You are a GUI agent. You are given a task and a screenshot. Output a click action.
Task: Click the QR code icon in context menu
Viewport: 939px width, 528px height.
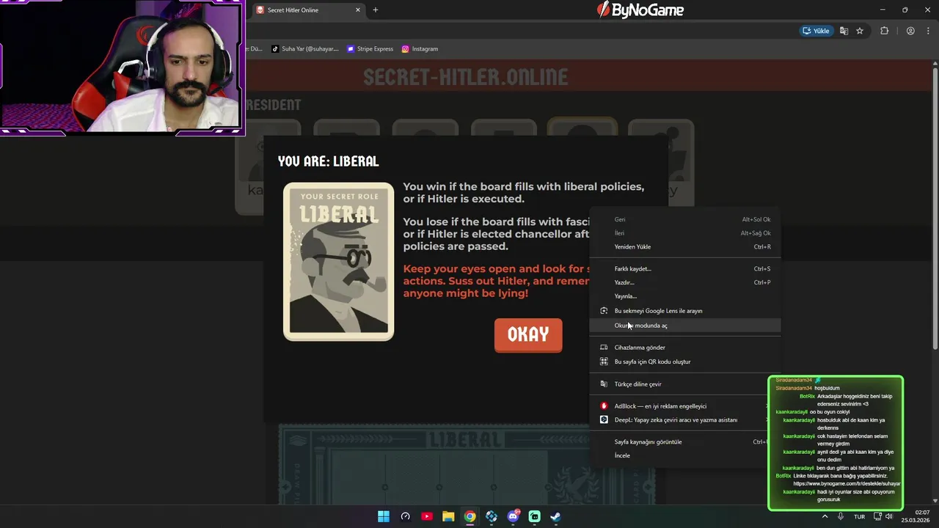click(x=604, y=362)
